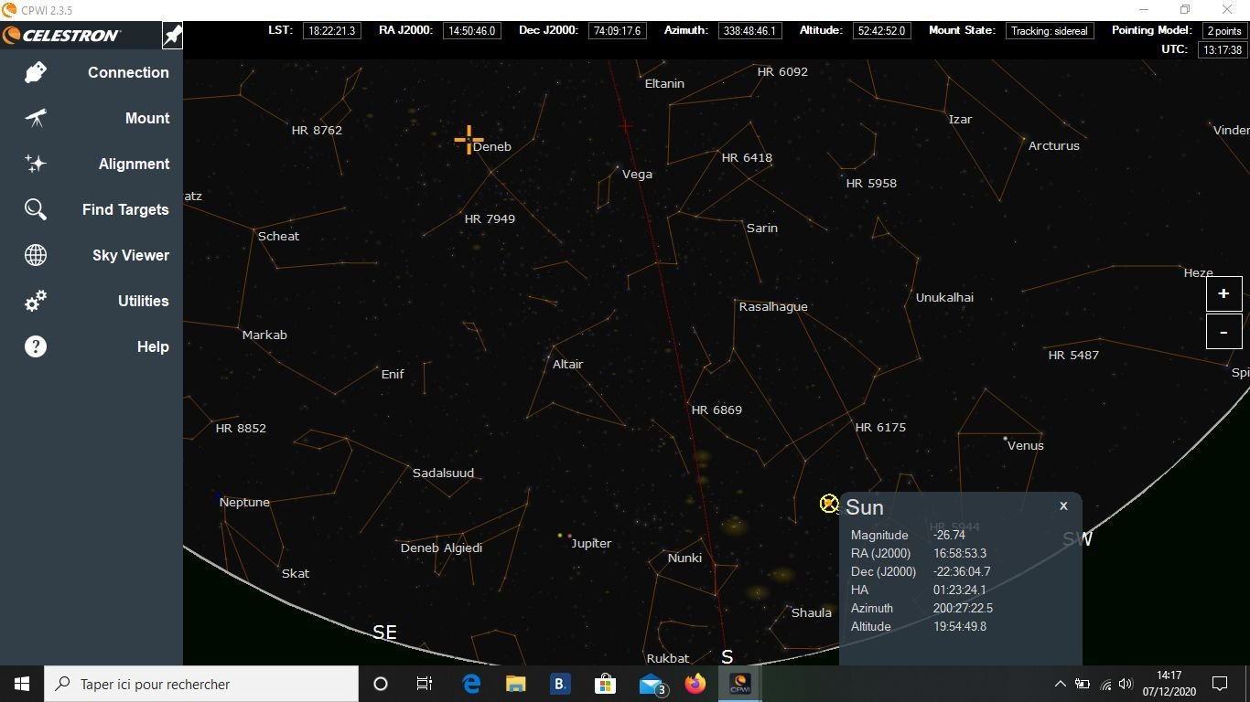Open the Windows notification center

click(1219, 684)
